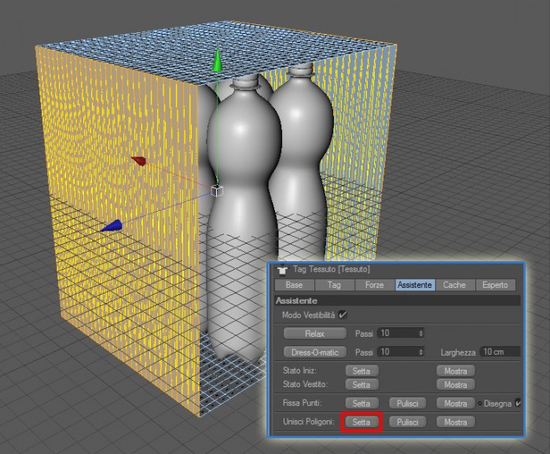Image resolution: width=550 pixels, height=454 pixels.
Task: Toggle the Disegna checkbox
Action: 518,404
